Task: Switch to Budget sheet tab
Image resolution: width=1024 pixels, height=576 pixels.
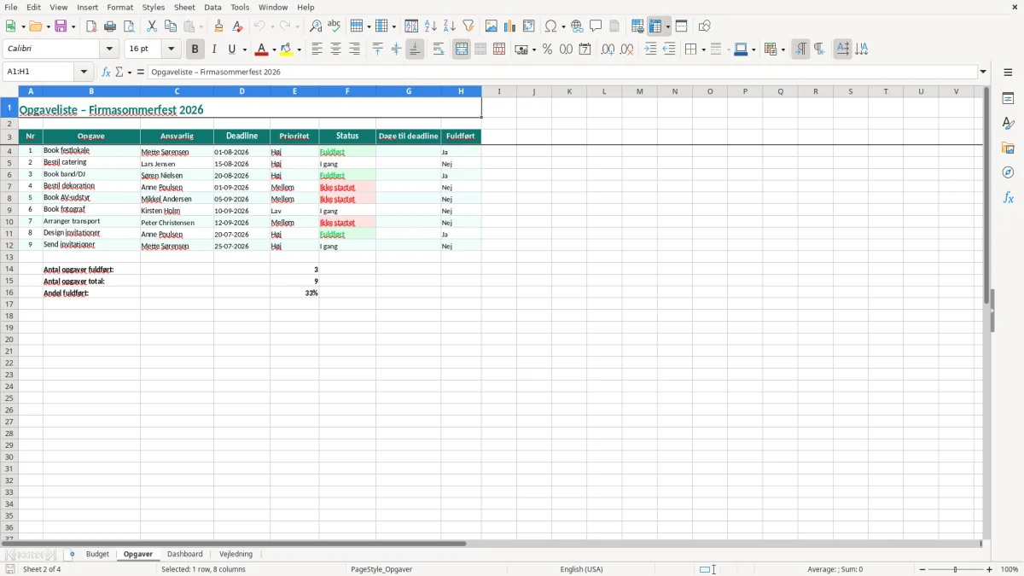Action: click(97, 555)
